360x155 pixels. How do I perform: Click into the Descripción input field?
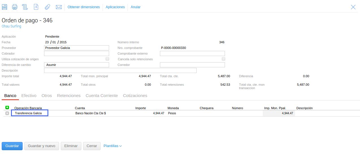pos(120,70)
